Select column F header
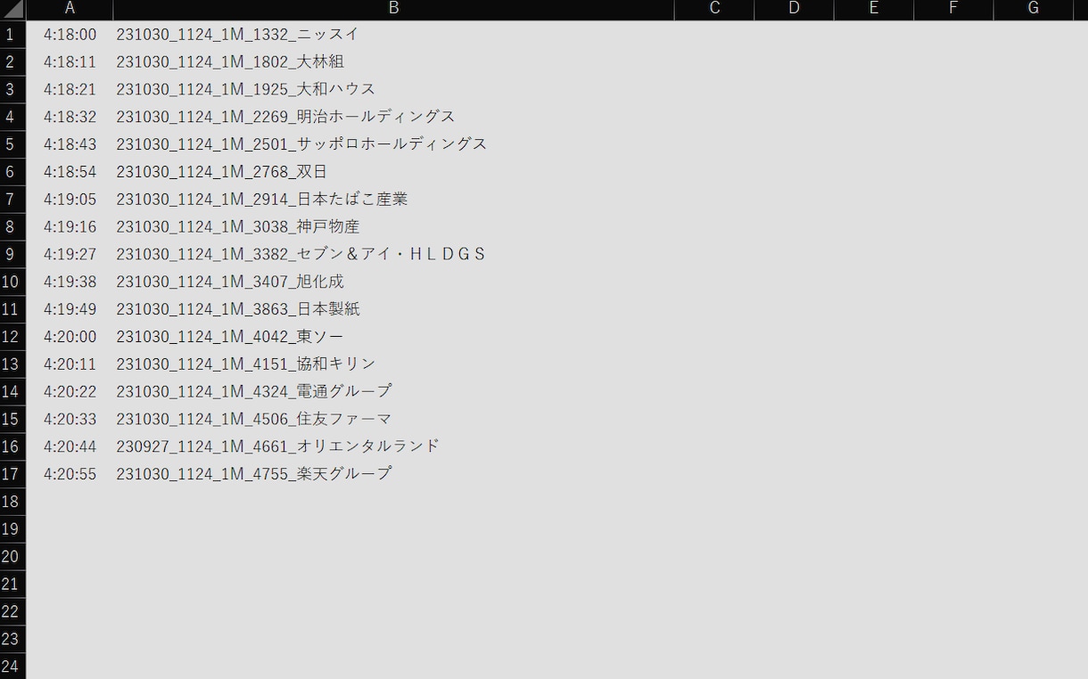1088x679 pixels. tap(953, 9)
